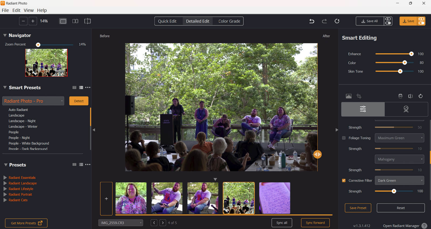431x229 pixels.
Task: Click the crop tool icon
Action: pos(359,96)
